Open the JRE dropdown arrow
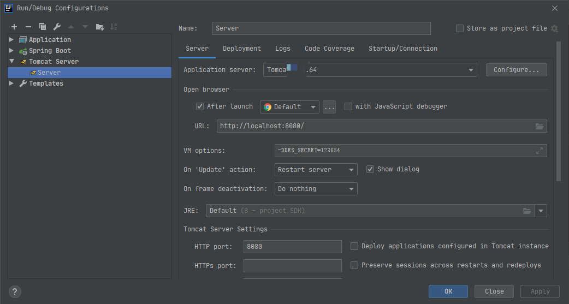The height and width of the screenshot is (304, 569). click(541, 211)
